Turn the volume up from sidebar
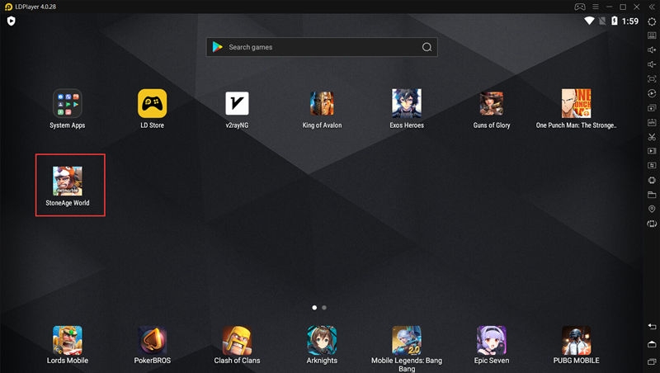Viewport: 660px width, 373px height. 652,50
